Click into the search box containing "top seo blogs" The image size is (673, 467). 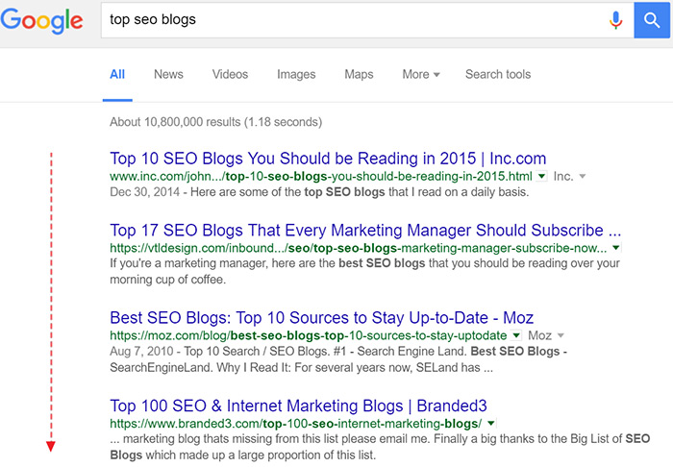[x=346, y=19]
